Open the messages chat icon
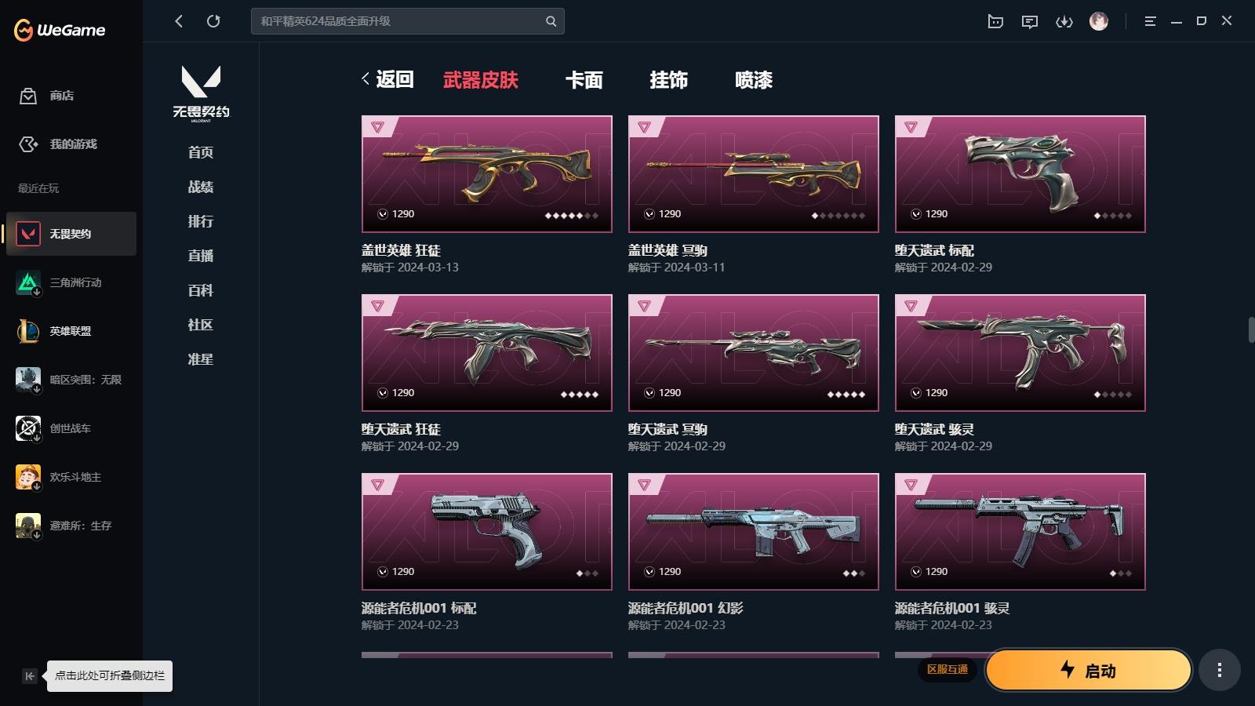 point(1030,21)
